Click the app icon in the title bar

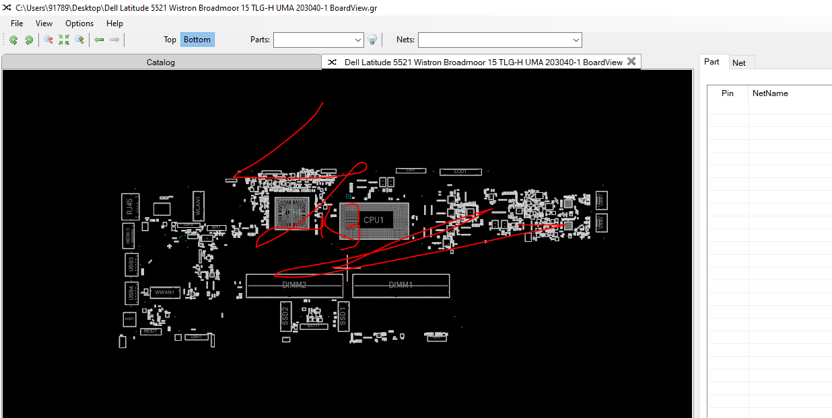(7, 8)
